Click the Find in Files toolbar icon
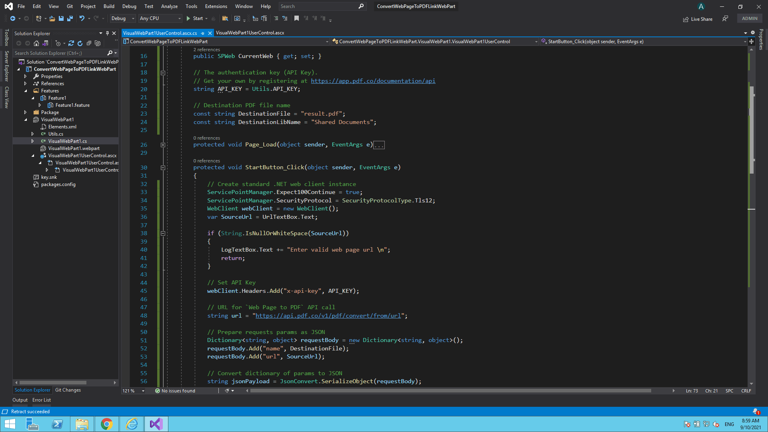This screenshot has width=768, height=432. (x=225, y=18)
